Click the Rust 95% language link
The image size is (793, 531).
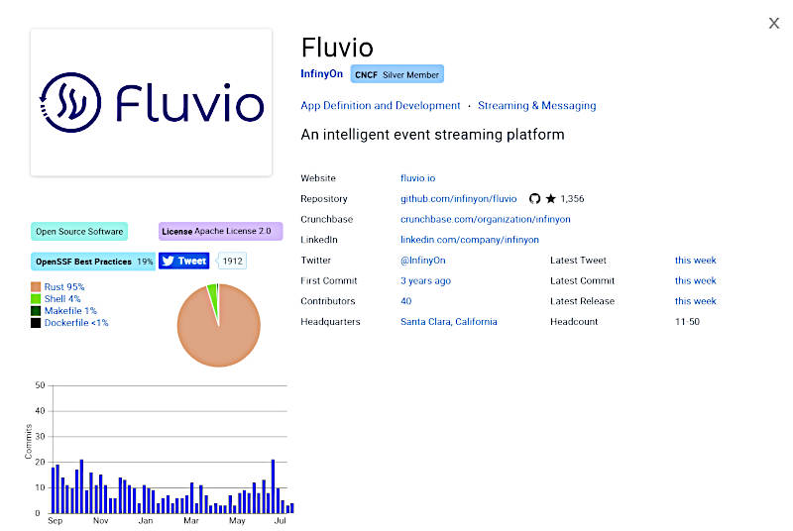[x=64, y=287]
